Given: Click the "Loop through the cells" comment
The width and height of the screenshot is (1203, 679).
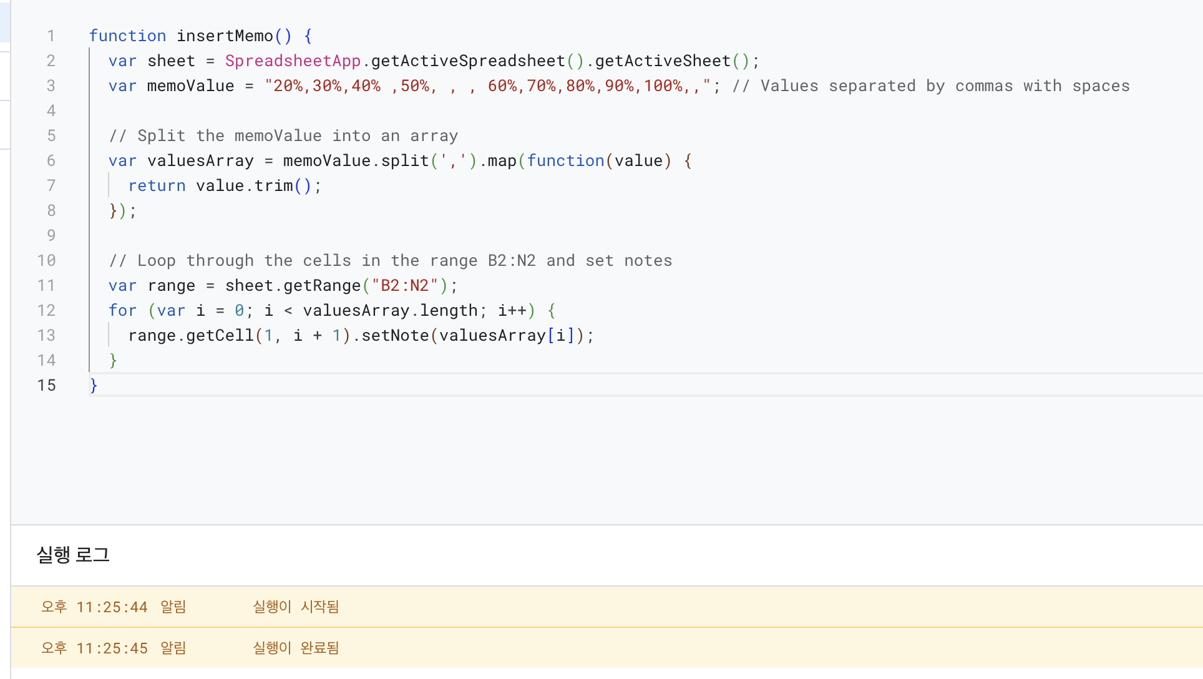Looking at the screenshot, I should 391,261.
